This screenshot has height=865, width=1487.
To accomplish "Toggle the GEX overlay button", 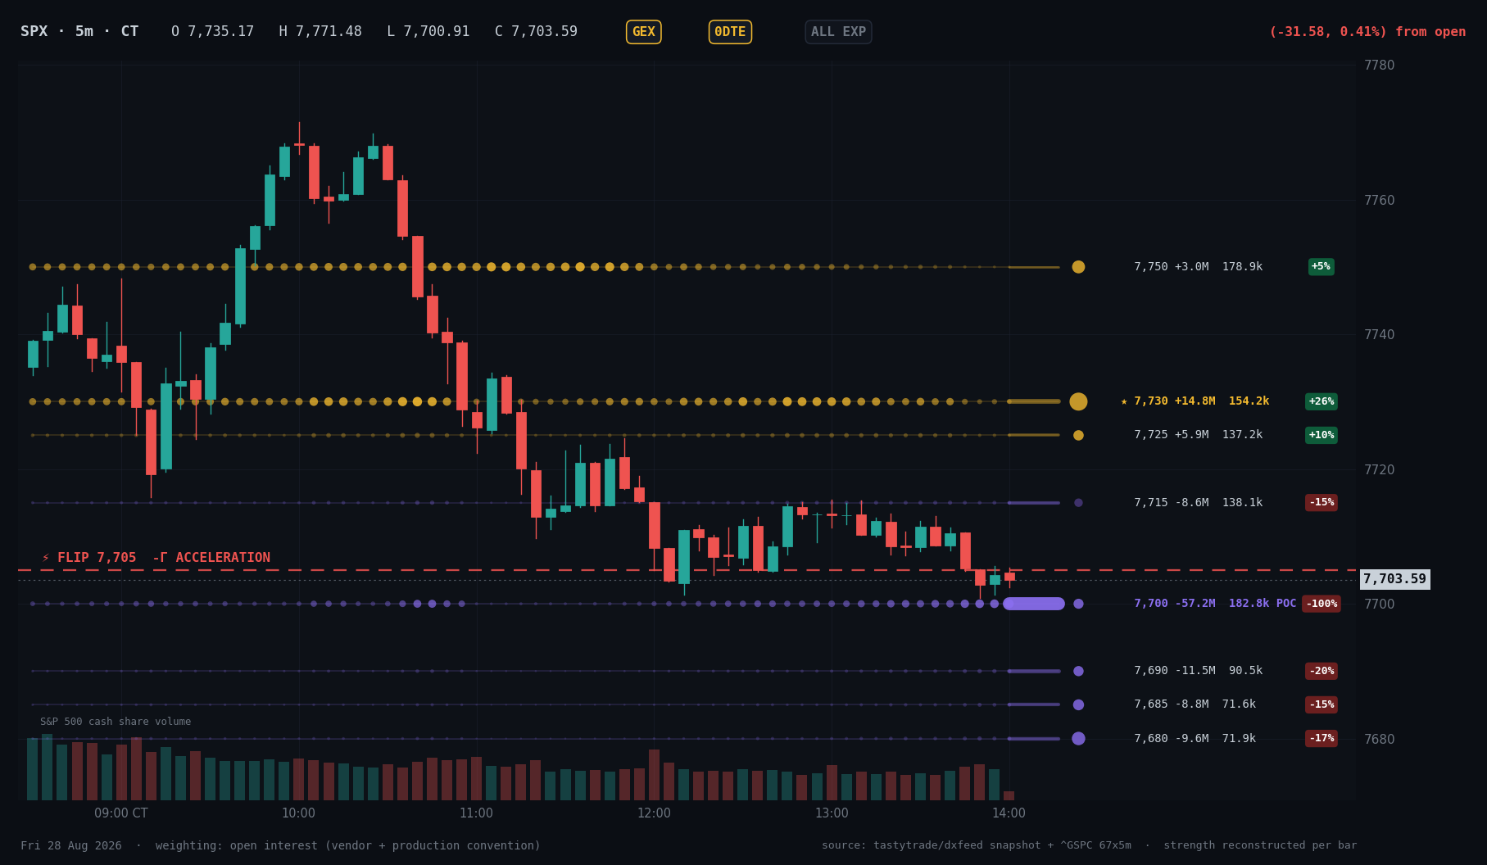I will pos(643,32).
